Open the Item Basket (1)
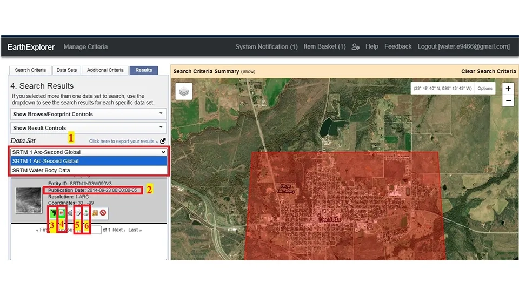Image resolution: width=519 pixels, height=296 pixels. pyautogui.click(x=325, y=46)
